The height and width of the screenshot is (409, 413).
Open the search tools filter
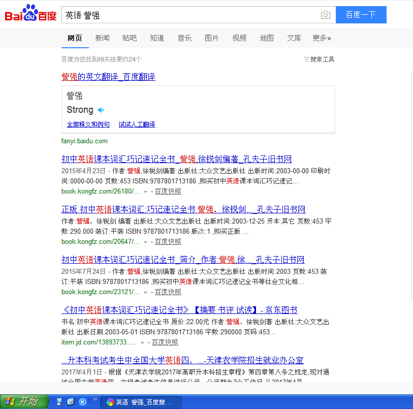[319, 59]
